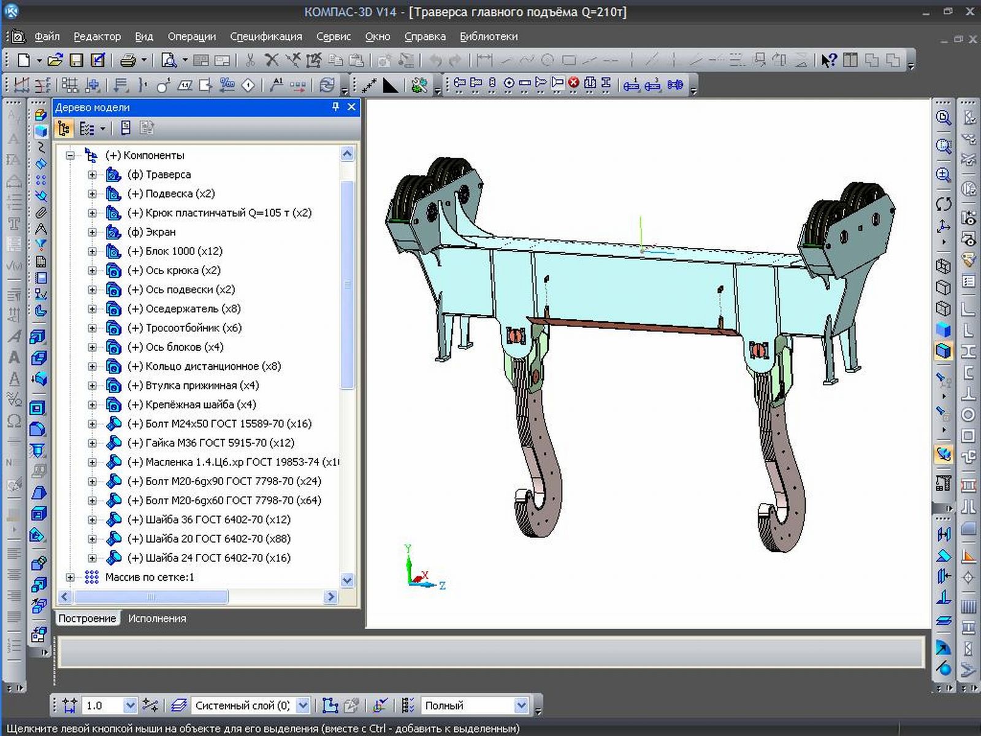981x736 pixels.
Task: Click the model tree horizontal scrollbar thumb
Action: coord(151,597)
